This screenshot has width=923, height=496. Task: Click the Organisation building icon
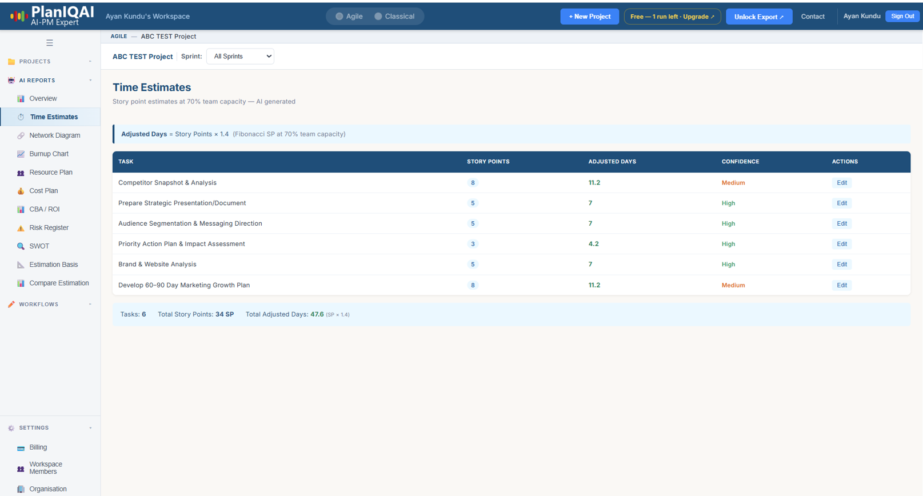21,489
